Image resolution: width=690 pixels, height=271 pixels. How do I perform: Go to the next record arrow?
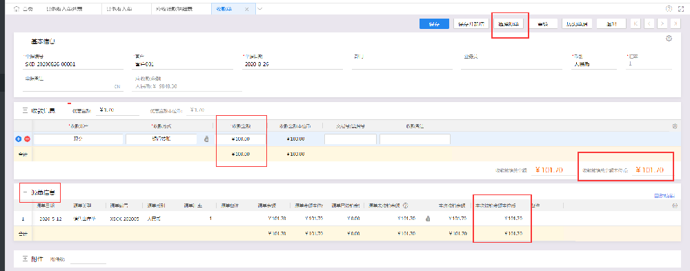pyautogui.click(x=662, y=24)
